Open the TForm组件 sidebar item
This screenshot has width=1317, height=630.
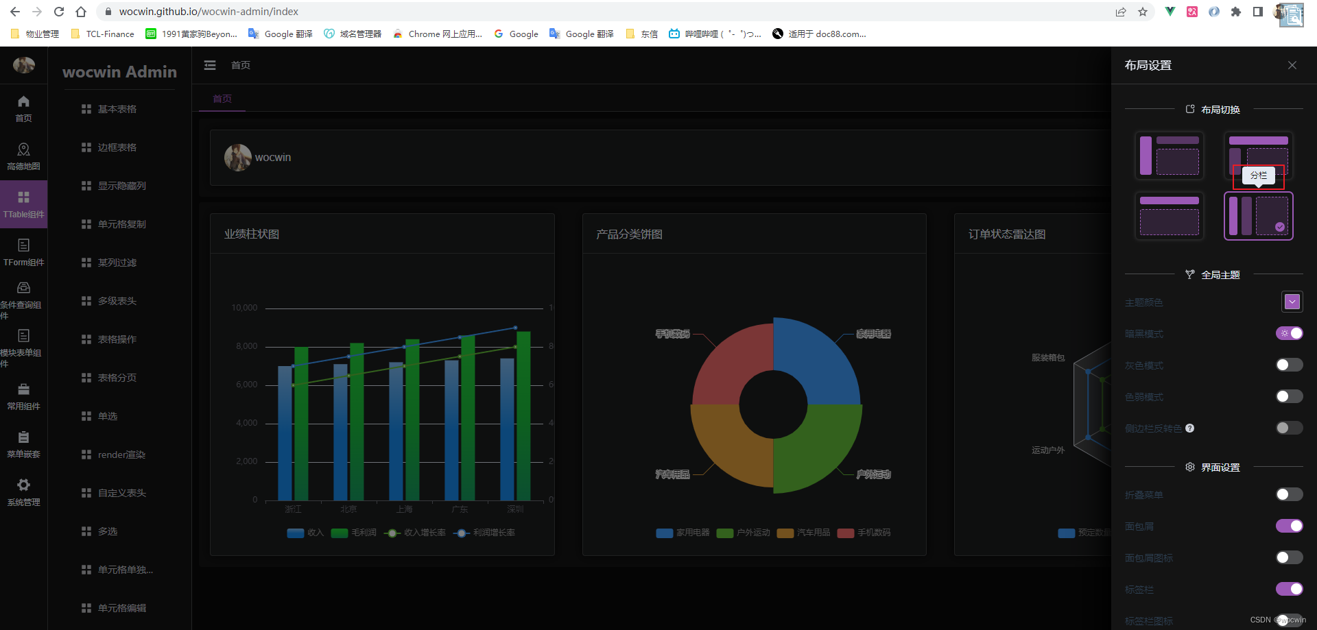click(23, 252)
